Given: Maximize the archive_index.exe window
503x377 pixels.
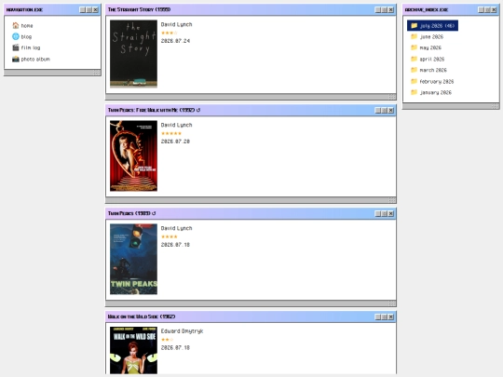Looking at the screenshot, I should pos(487,10).
